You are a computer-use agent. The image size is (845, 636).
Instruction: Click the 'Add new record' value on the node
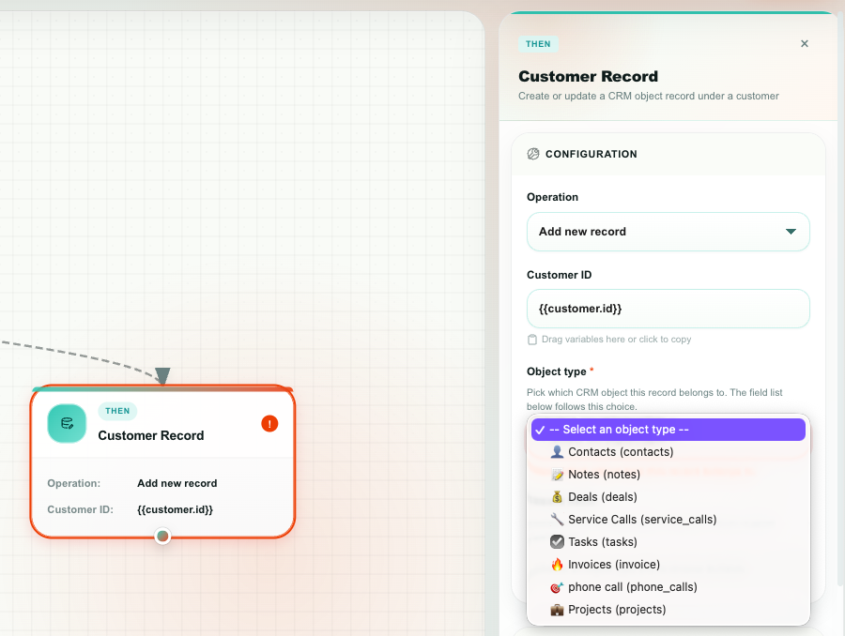click(x=177, y=483)
